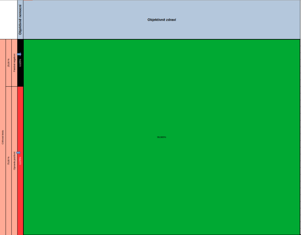Click the small orange marker at top edge
The height and width of the screenshot is (235, 301).
tap(29, 0)
